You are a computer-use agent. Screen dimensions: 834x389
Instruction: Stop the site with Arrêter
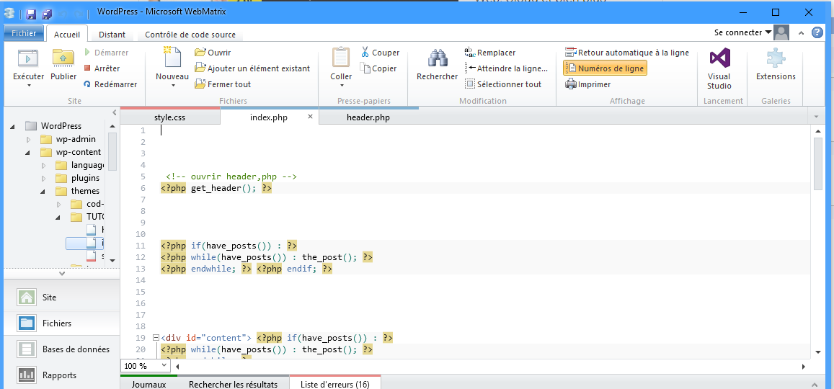(102, 68)
